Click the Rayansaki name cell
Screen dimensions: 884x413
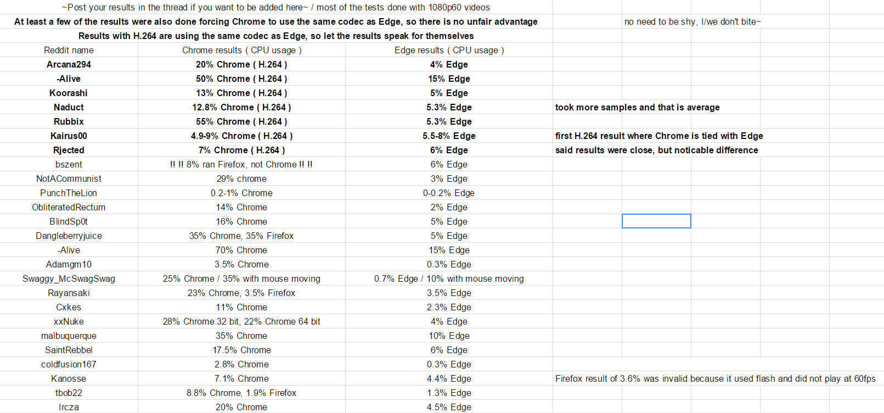[x=69, y=293]
